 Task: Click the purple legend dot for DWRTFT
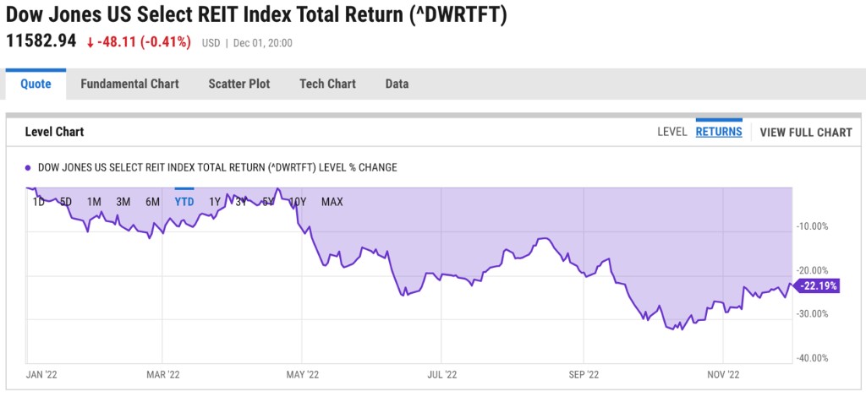[x=30, y=167]
